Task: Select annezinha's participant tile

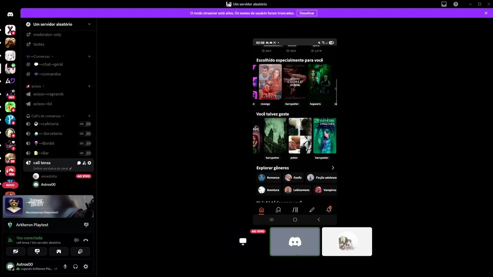Action: [x=347, y=242]
